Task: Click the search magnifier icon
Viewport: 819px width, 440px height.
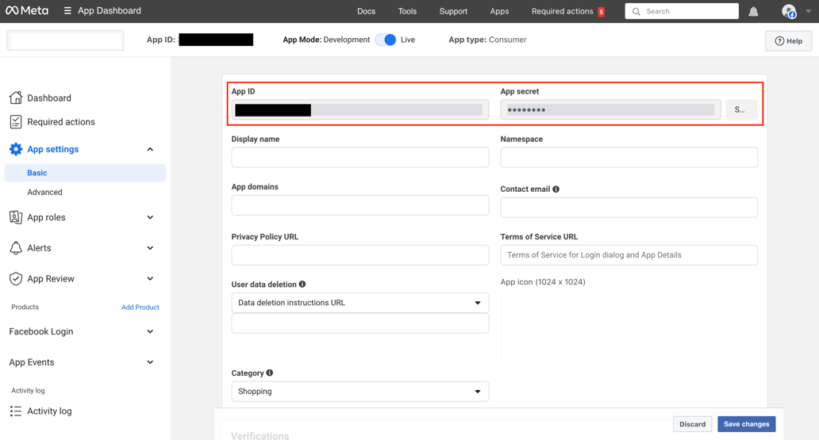Action: (636, 11)
